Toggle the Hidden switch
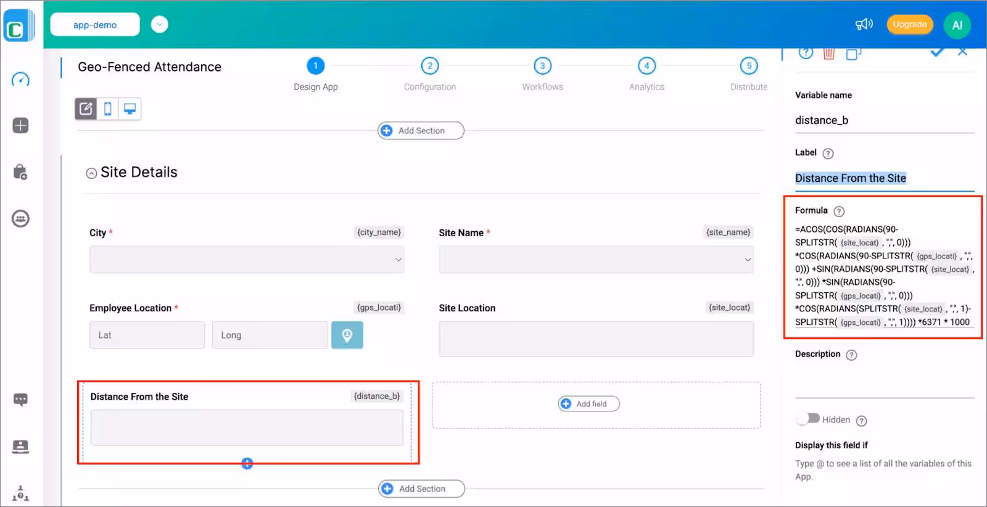 (807, 419)
